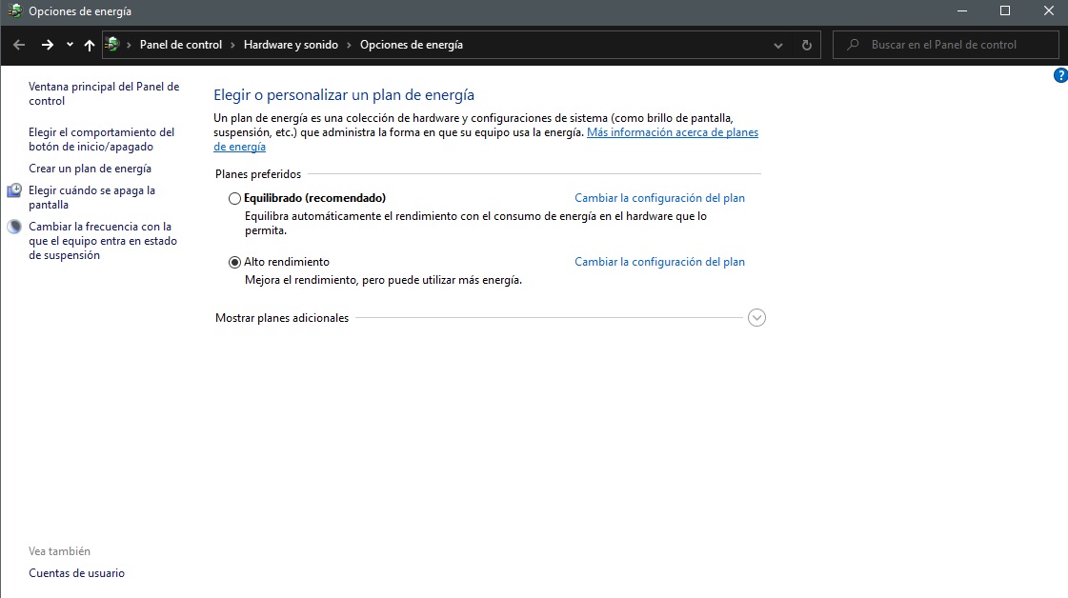Open Cambiar la configuración del plan for Equilibrado
1068x598 pixels.
(659, 198)
